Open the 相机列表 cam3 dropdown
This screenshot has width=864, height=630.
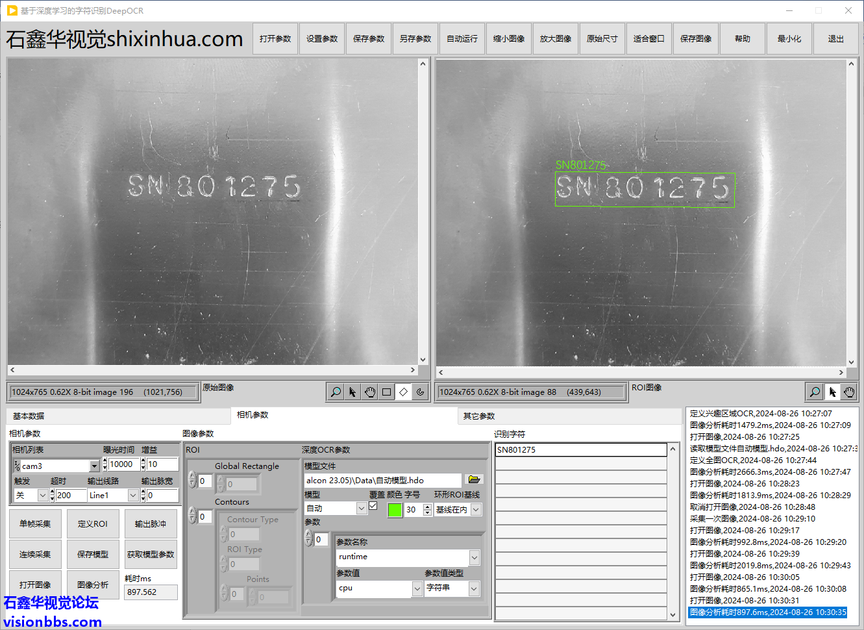pyautogui.click(x=95, y=466)
